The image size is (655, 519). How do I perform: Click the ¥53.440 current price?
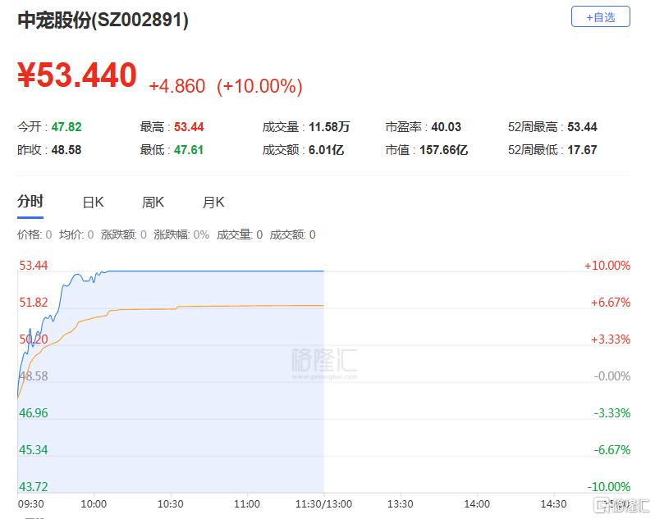coord(77,76)
